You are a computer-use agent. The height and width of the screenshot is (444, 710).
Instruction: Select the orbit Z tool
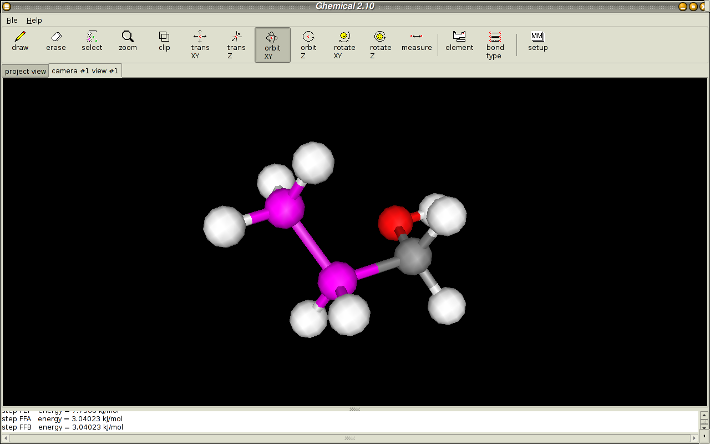point(308,44)
